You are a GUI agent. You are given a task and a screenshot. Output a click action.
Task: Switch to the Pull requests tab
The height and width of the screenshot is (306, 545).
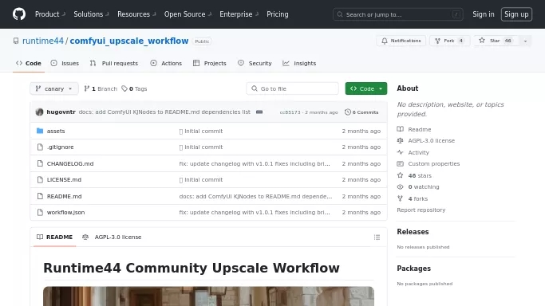pyautogui.click(x=114, y=64)
